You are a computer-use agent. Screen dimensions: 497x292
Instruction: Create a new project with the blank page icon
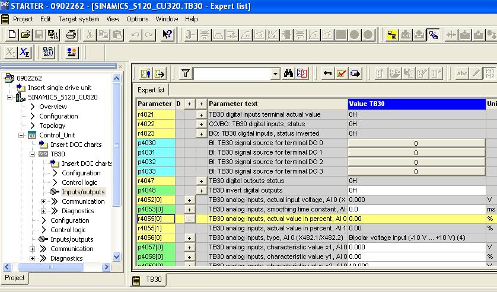click(x=12, y=34)
